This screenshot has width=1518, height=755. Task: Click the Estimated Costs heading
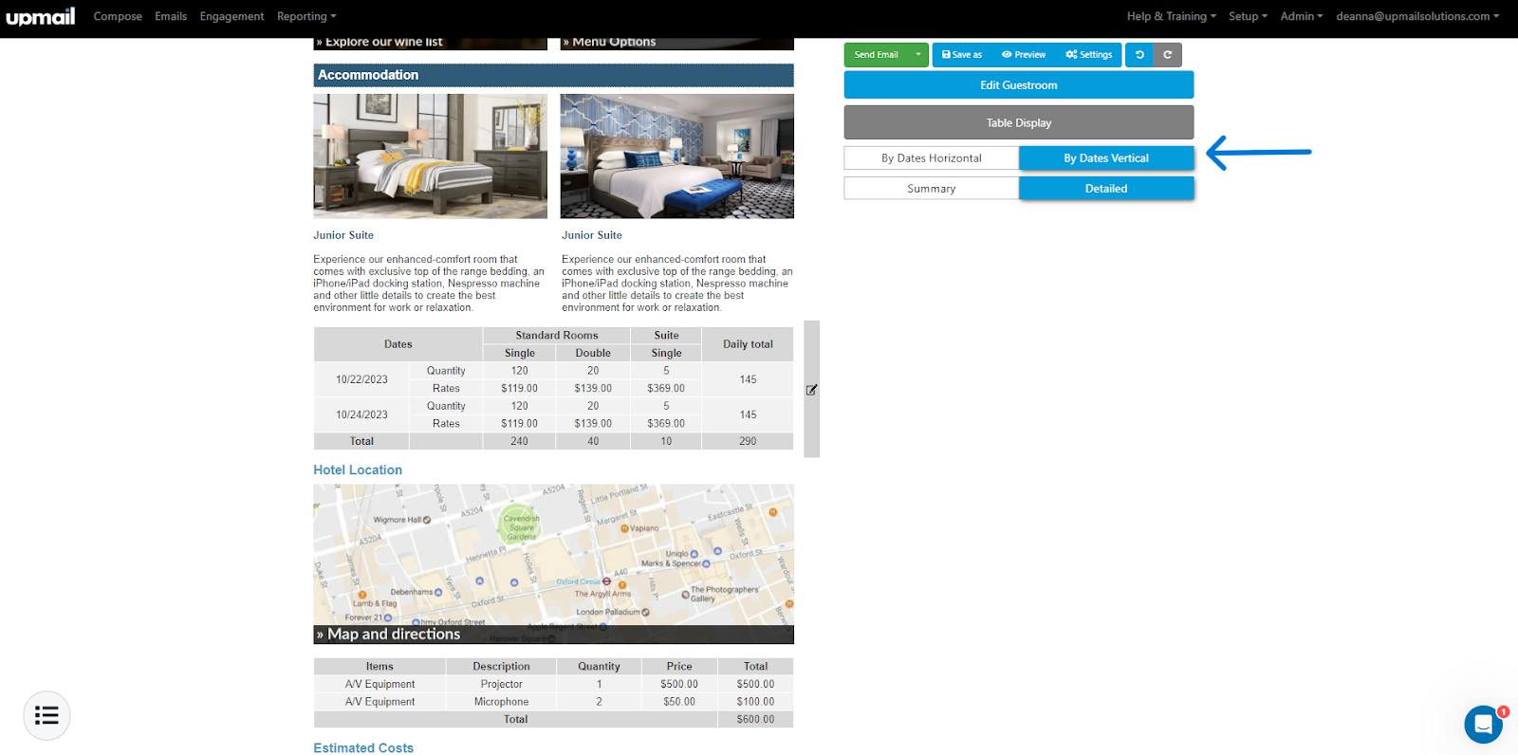(x=363, y=747)
